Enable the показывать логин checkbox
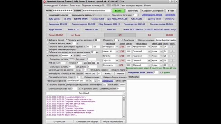The width and height of the screenshot is (221, 124). 48,15
